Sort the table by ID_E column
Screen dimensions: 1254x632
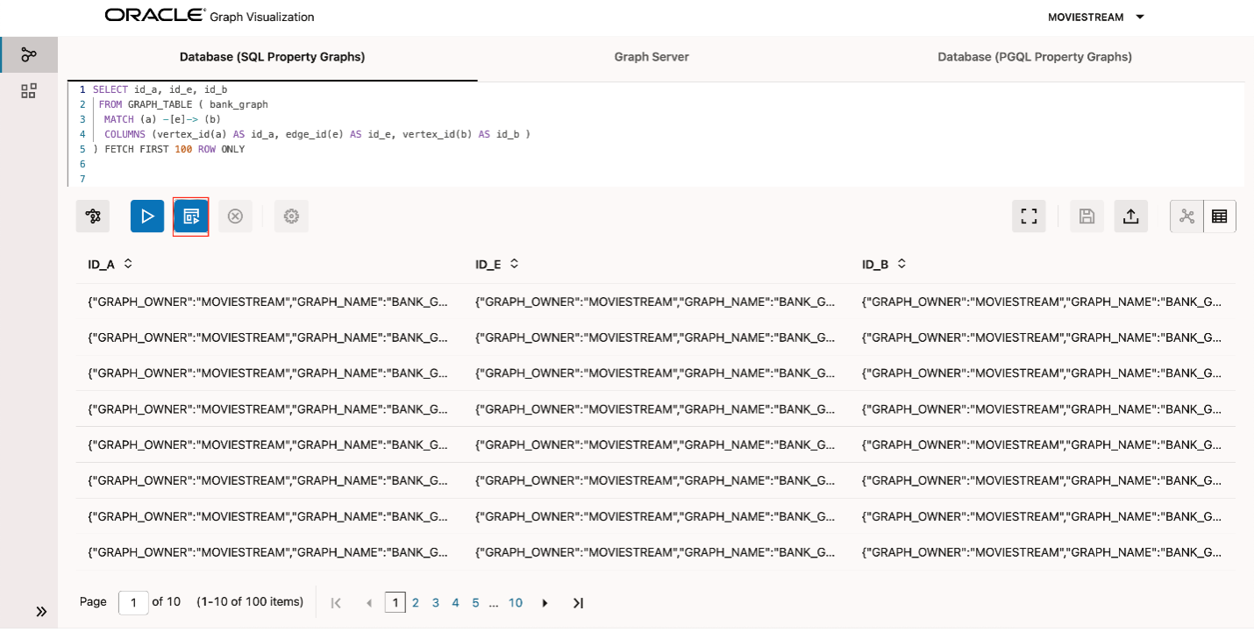(x=515, y=263)
